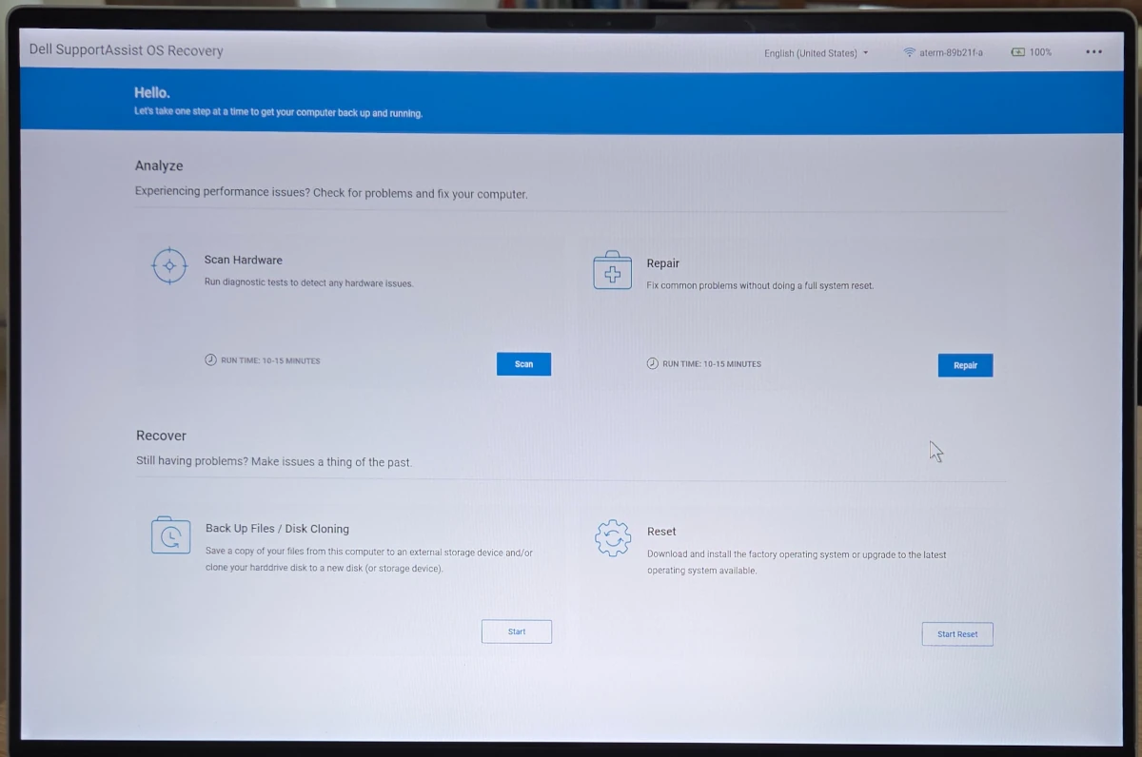1142x757 pixels.
Task: Click the Reset option title
Action: point(661,532)
